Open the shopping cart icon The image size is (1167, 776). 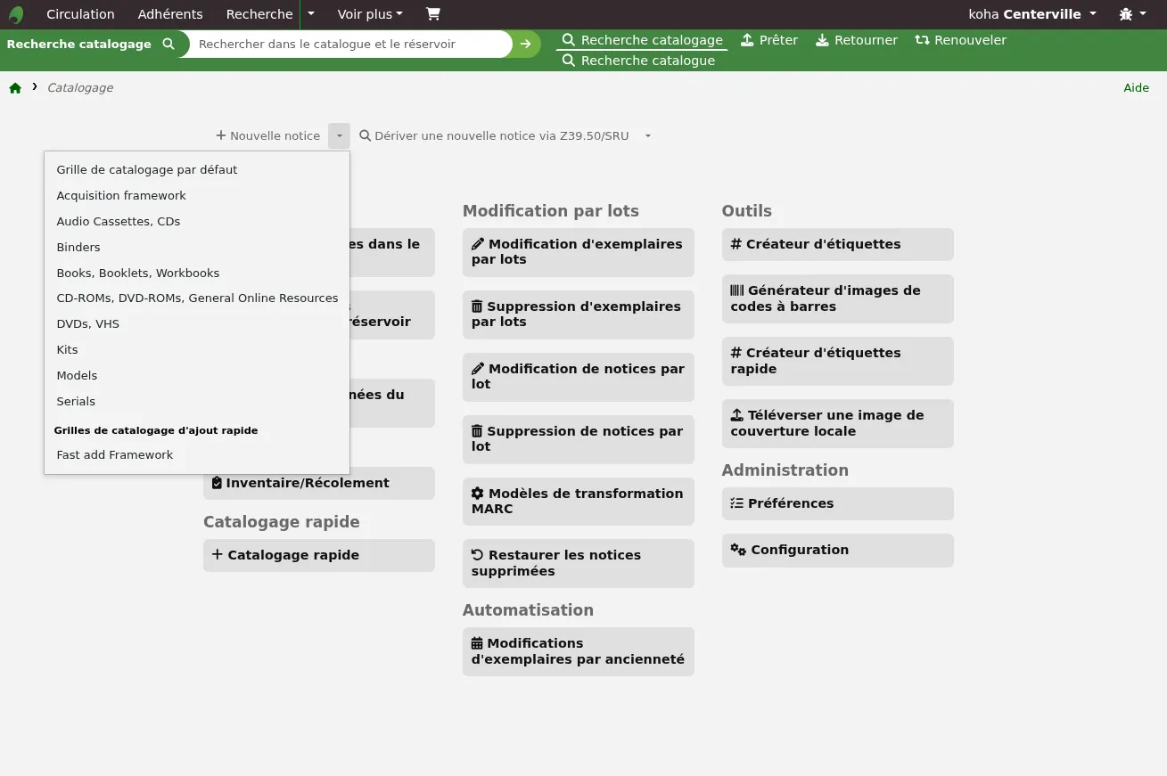[x=432, y=14]
